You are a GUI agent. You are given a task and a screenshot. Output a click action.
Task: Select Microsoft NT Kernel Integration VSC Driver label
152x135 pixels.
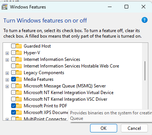66,99
